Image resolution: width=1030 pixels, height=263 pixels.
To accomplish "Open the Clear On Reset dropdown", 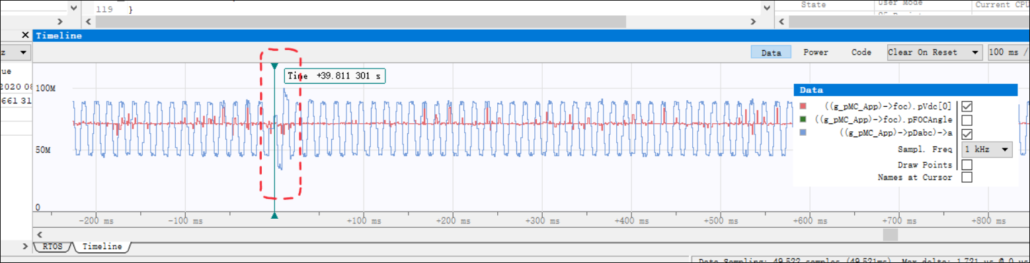I will [934, 52].
